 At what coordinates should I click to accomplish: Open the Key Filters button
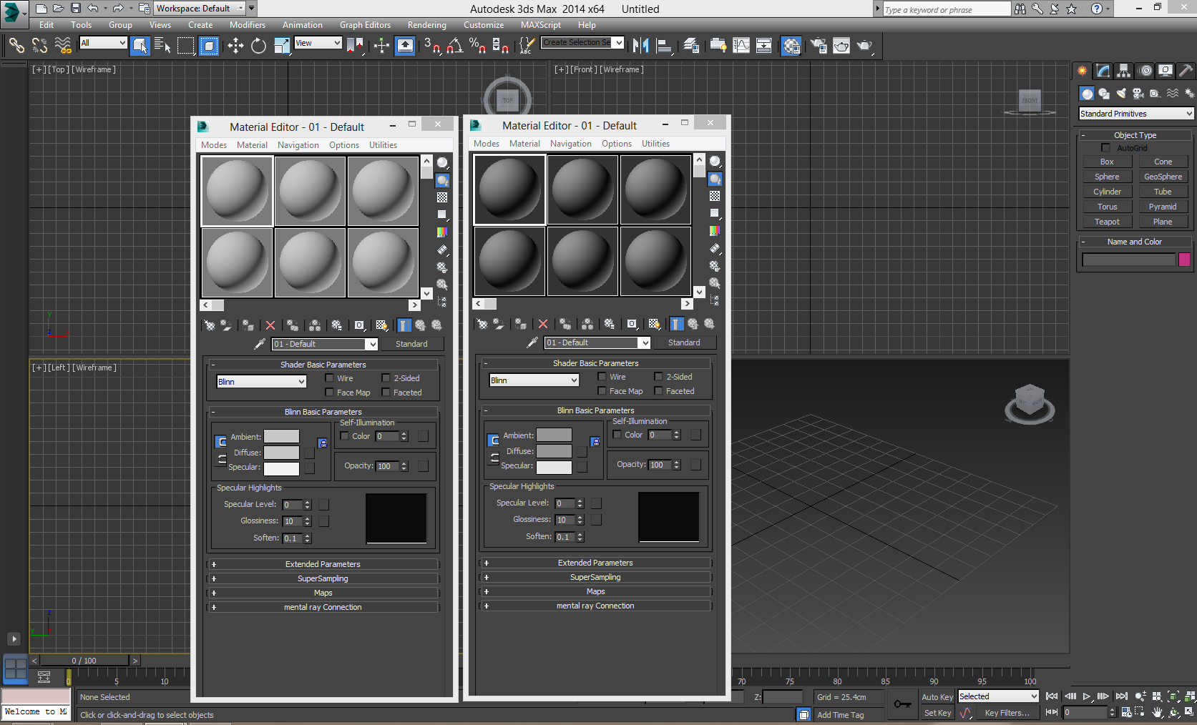[x=1007, y=713]
